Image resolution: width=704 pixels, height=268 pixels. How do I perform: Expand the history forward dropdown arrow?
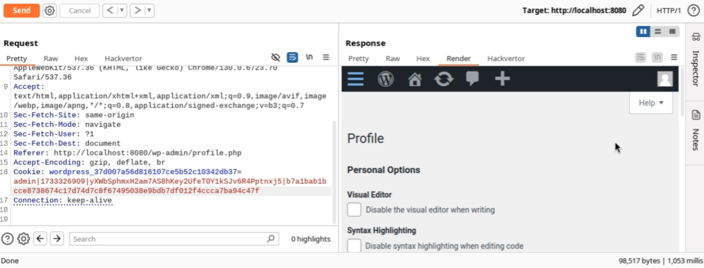150,11
